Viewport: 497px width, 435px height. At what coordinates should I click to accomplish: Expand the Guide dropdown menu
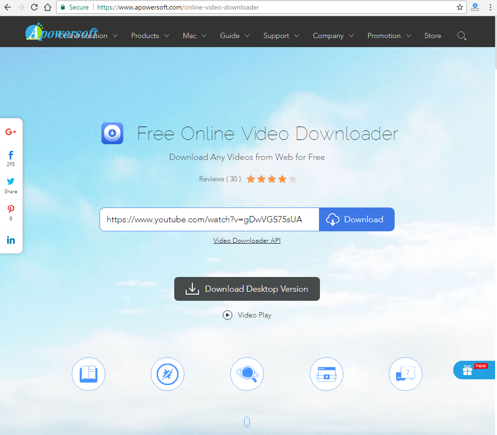[234, 36]
